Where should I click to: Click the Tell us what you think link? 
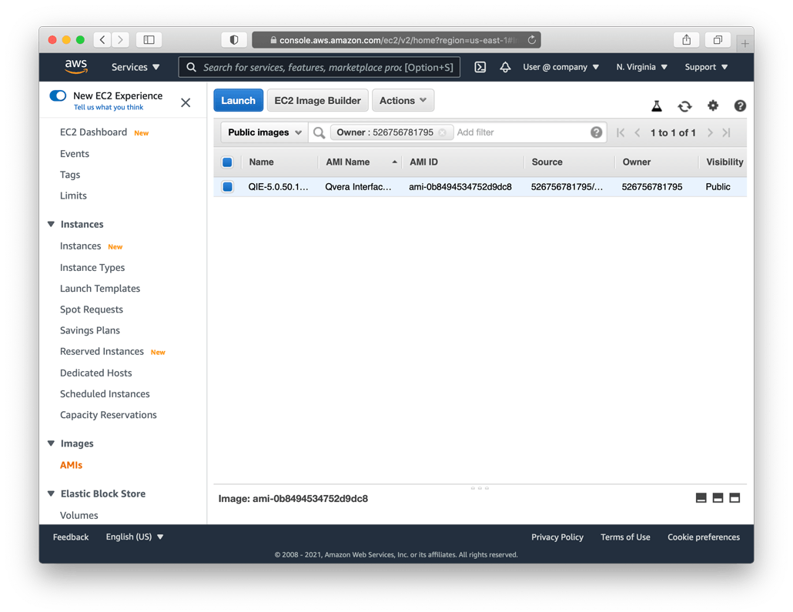(x=109, y=107)
